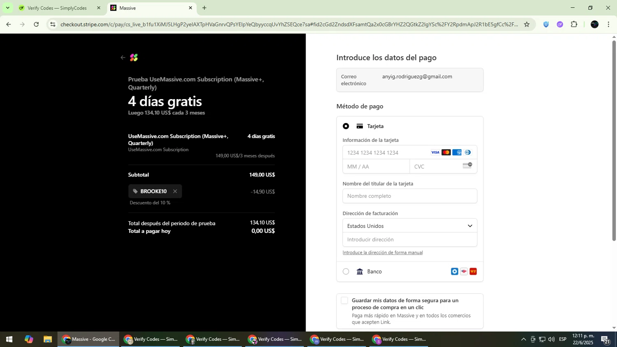The height and width of the screenshot is (347, 617).
Task: Click the Bank of America logo
Action: click(x=464, y=271)
